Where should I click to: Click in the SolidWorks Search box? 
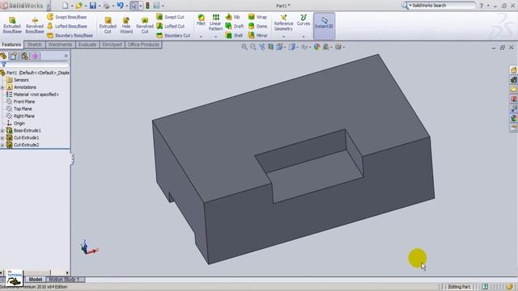tap(442, 6)
